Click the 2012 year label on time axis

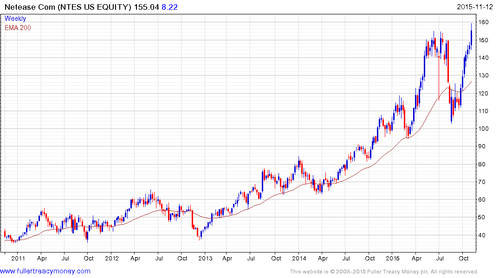[x=112, y=258]
